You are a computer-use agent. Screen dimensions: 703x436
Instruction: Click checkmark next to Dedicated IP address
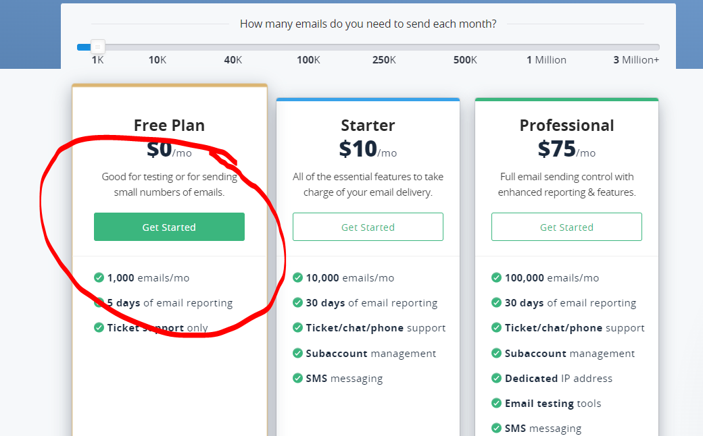496,378
